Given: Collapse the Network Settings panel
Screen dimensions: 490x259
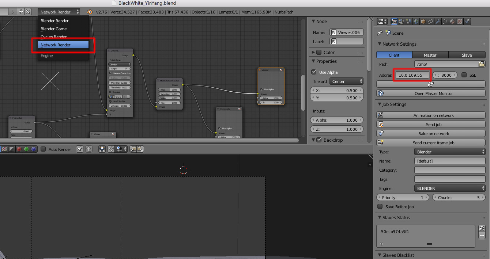Looking at the screenshot, I should pyautogui.click(x=379, y=44).
